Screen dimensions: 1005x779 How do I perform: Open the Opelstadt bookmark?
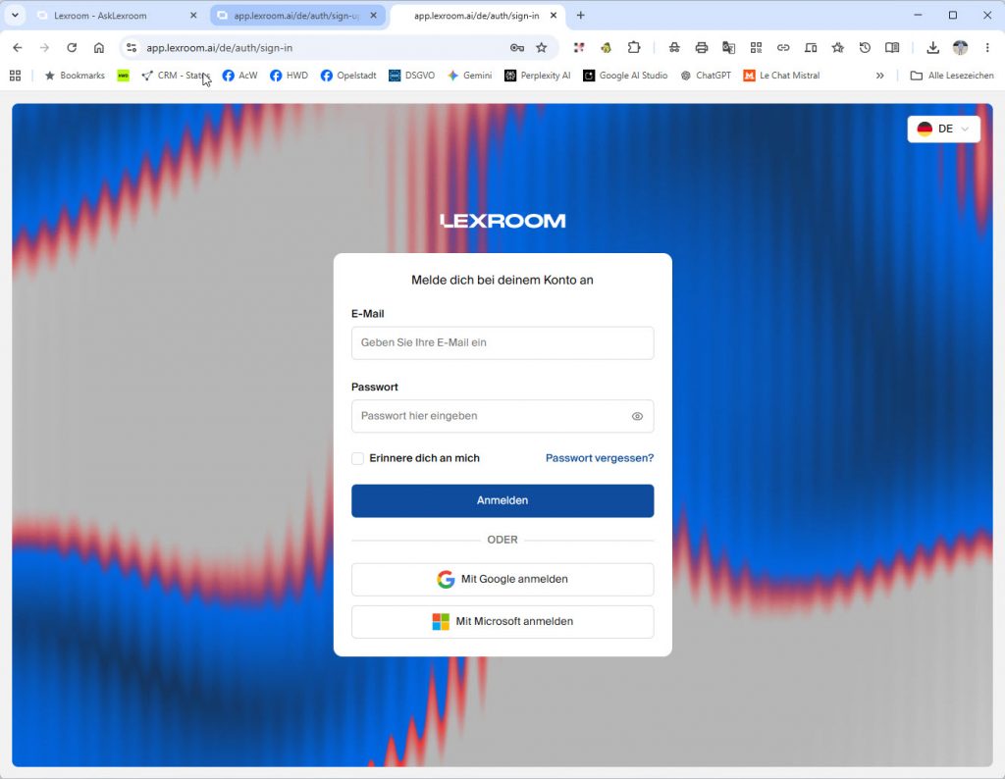click(348, 76)
